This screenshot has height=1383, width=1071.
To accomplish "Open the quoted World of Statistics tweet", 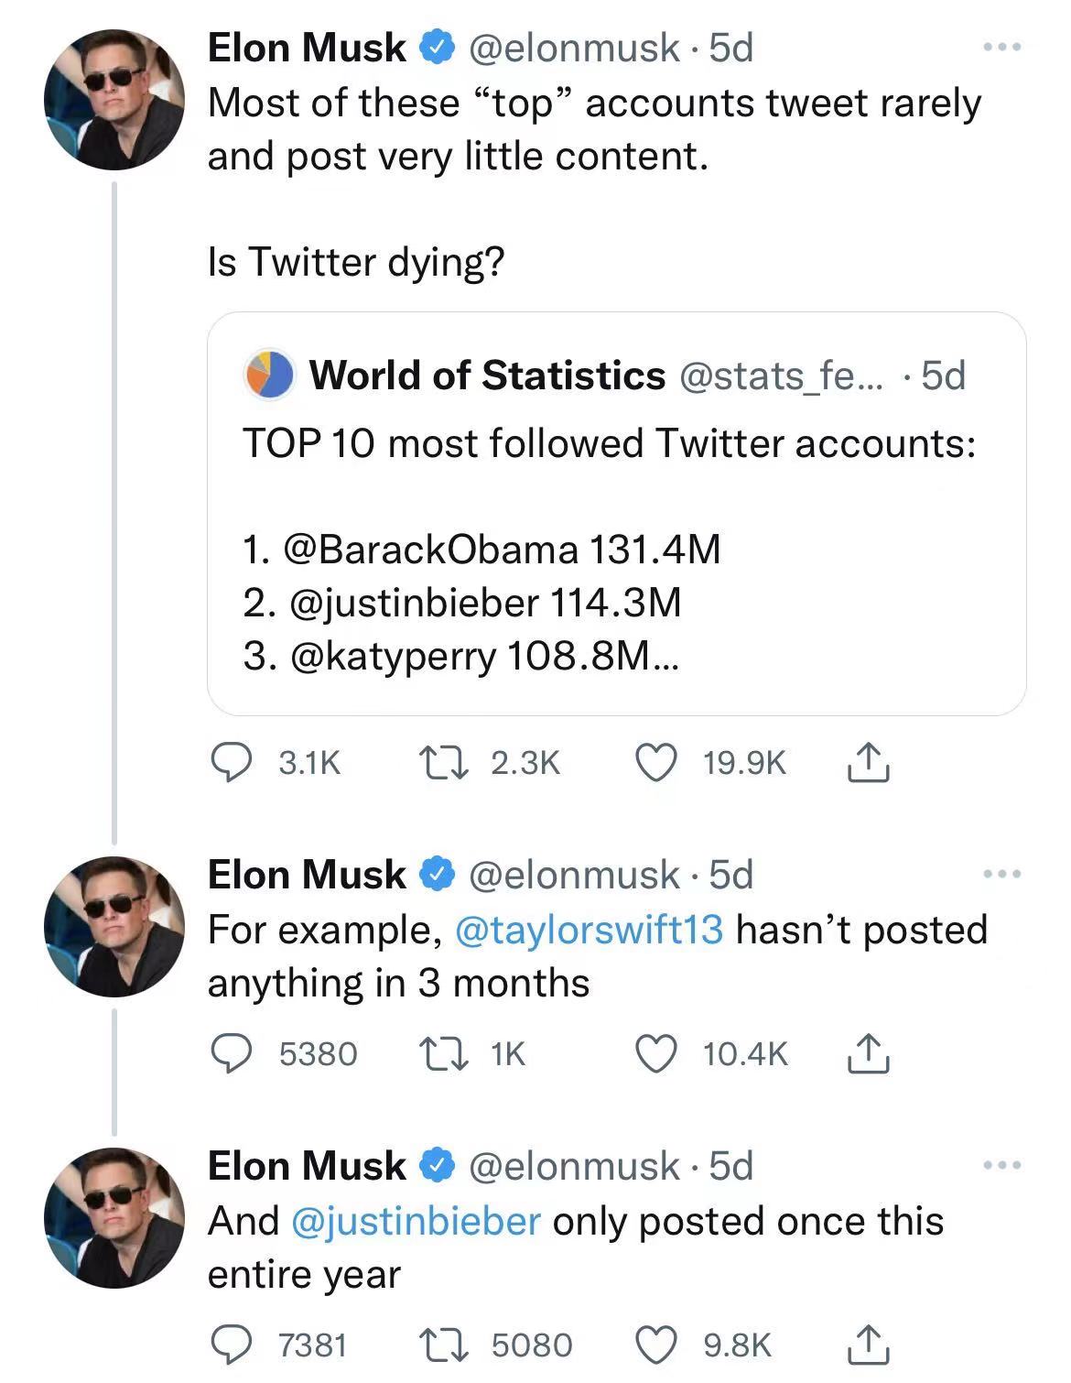I will pos(616,513).
